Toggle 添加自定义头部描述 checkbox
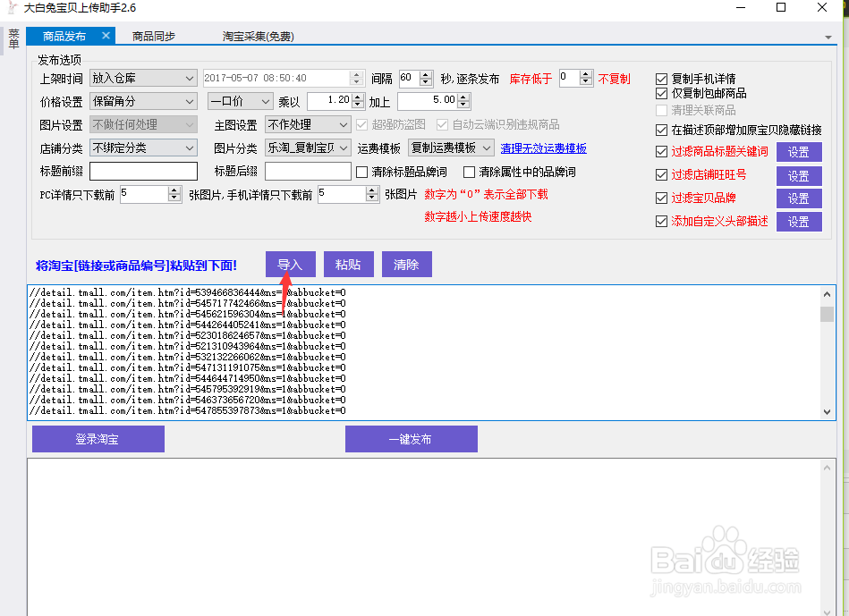Viewport: 849px width, 616px height. 661,222
